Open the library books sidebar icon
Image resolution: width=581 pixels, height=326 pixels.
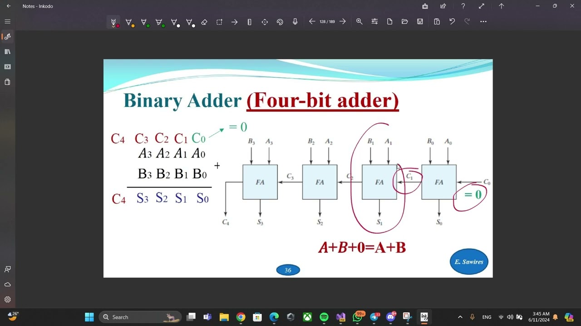click(7, 52)
